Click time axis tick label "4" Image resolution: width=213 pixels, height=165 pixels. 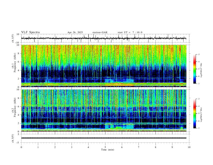pyautogui.click(x=88, y=147)
